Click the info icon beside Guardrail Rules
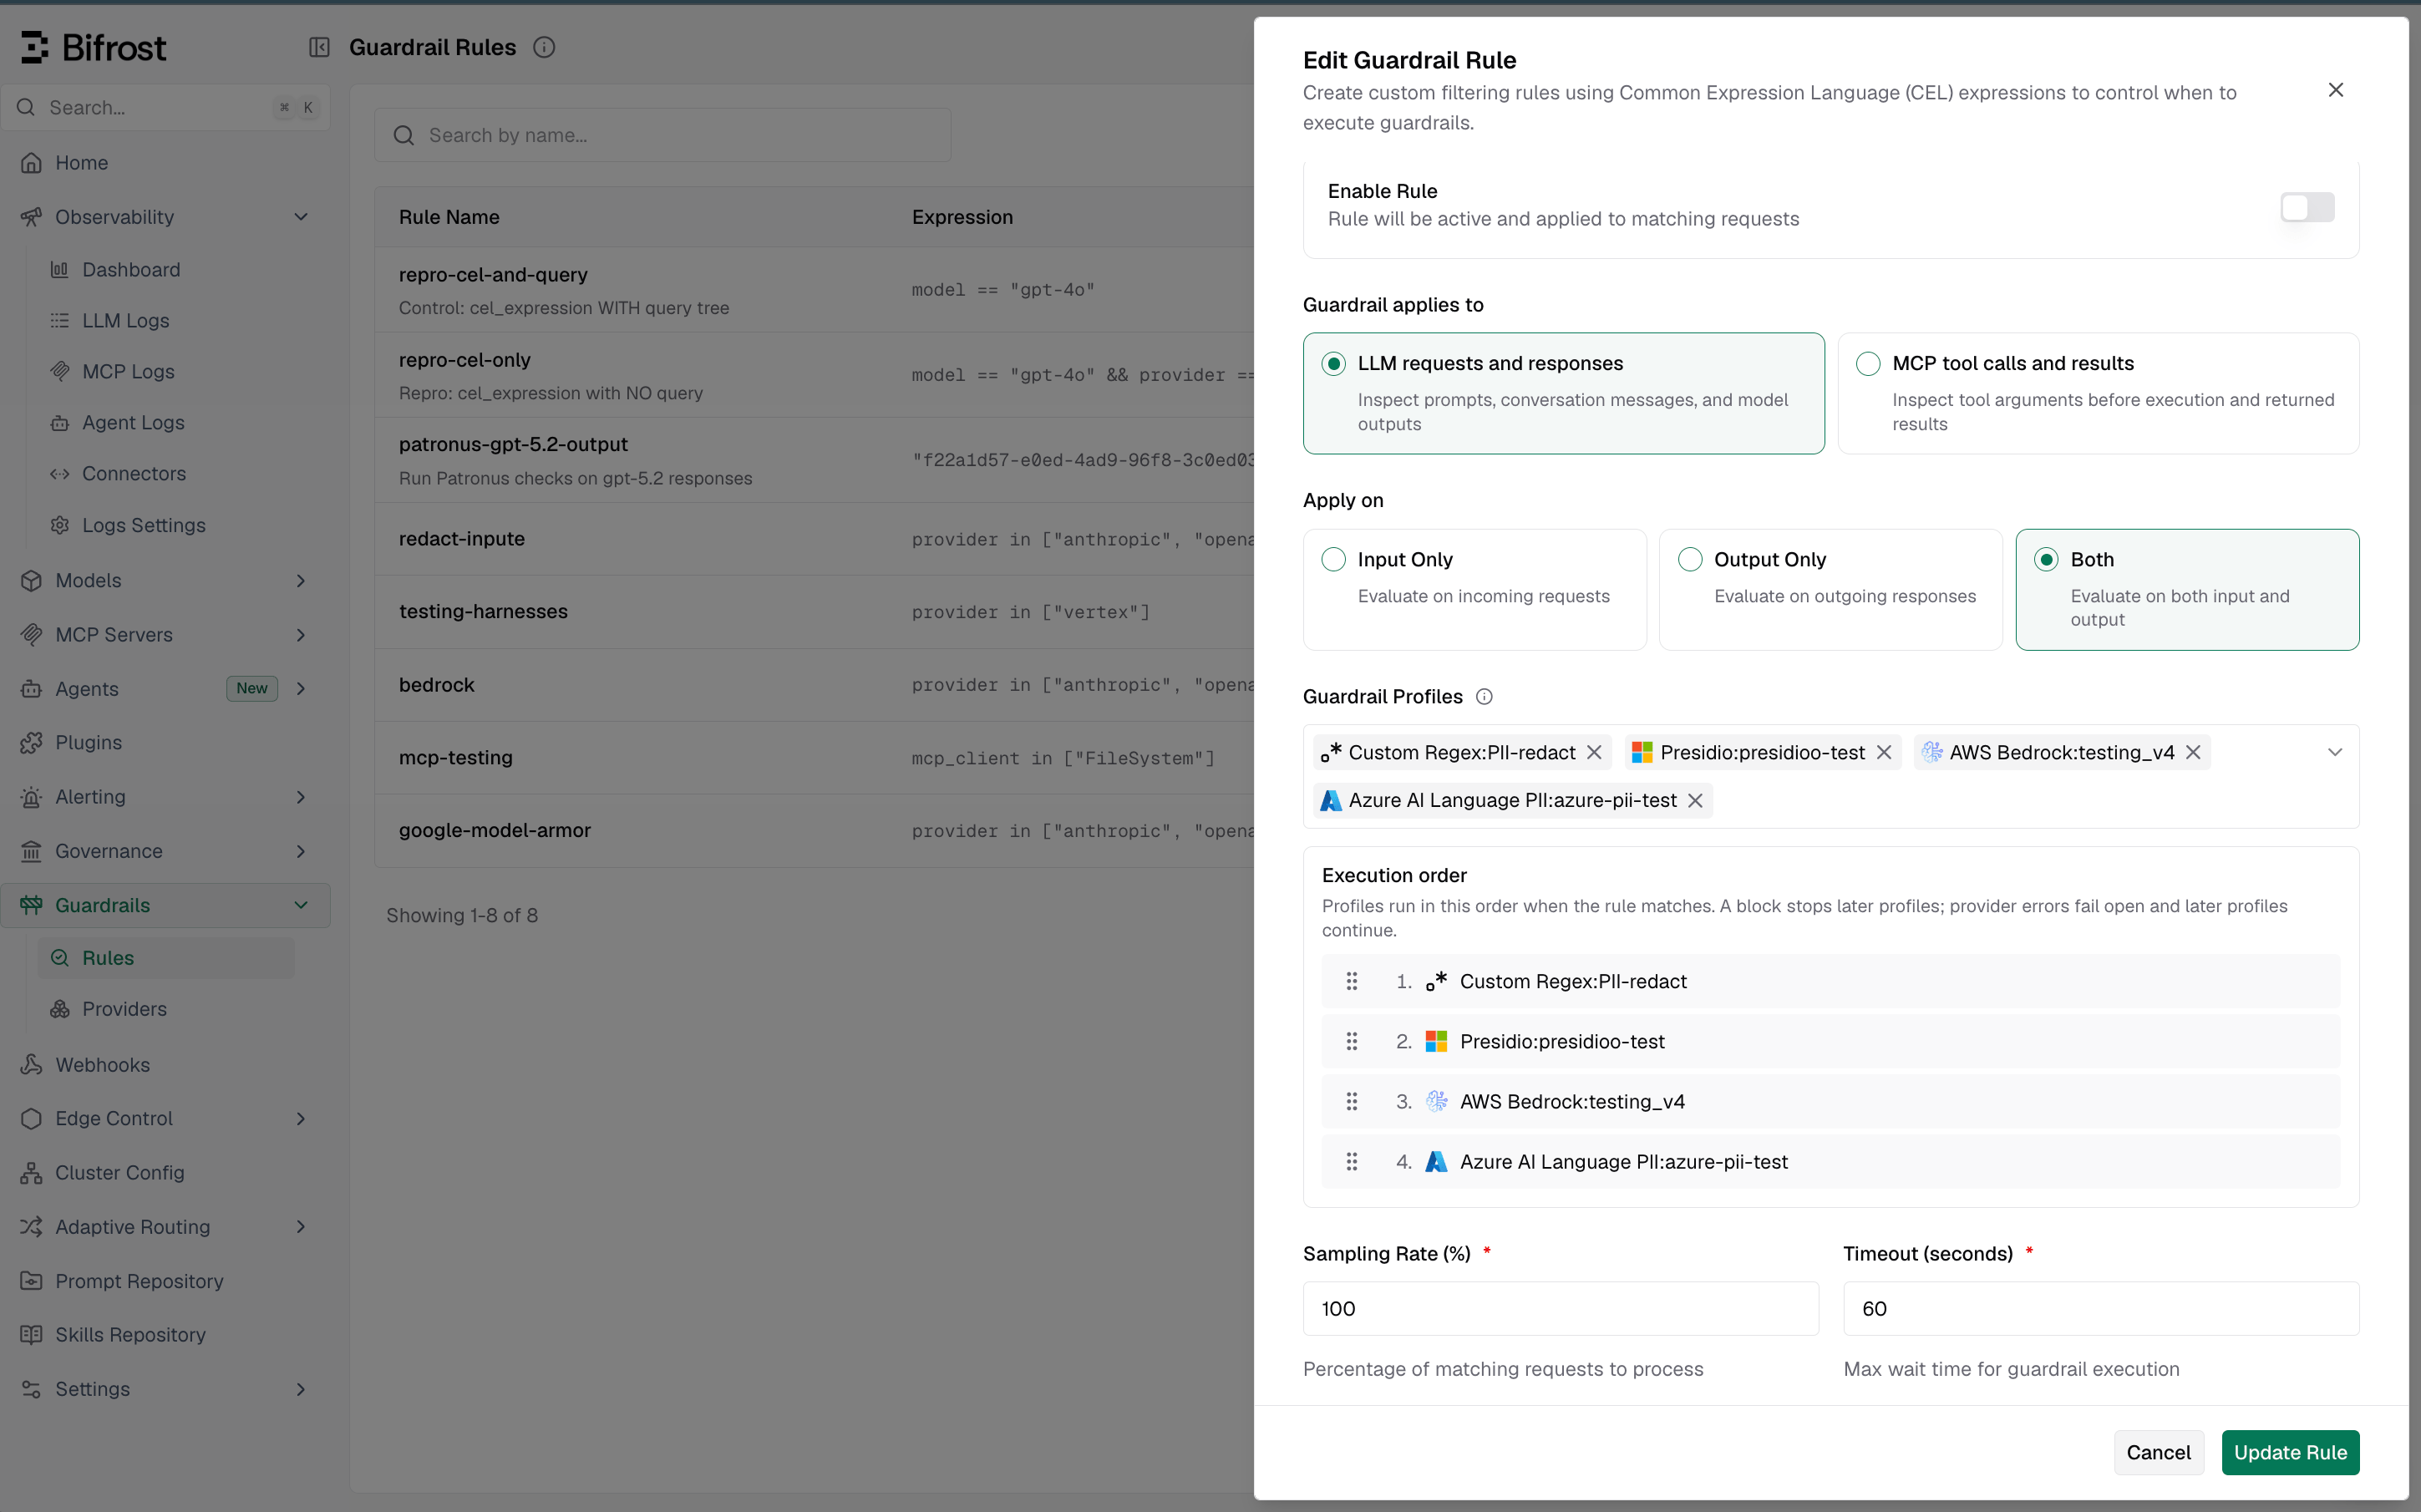The image size is (2421, 1512). (544, 47)
